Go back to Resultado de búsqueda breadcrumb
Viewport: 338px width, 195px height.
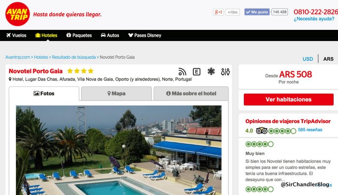click(74, 57)
